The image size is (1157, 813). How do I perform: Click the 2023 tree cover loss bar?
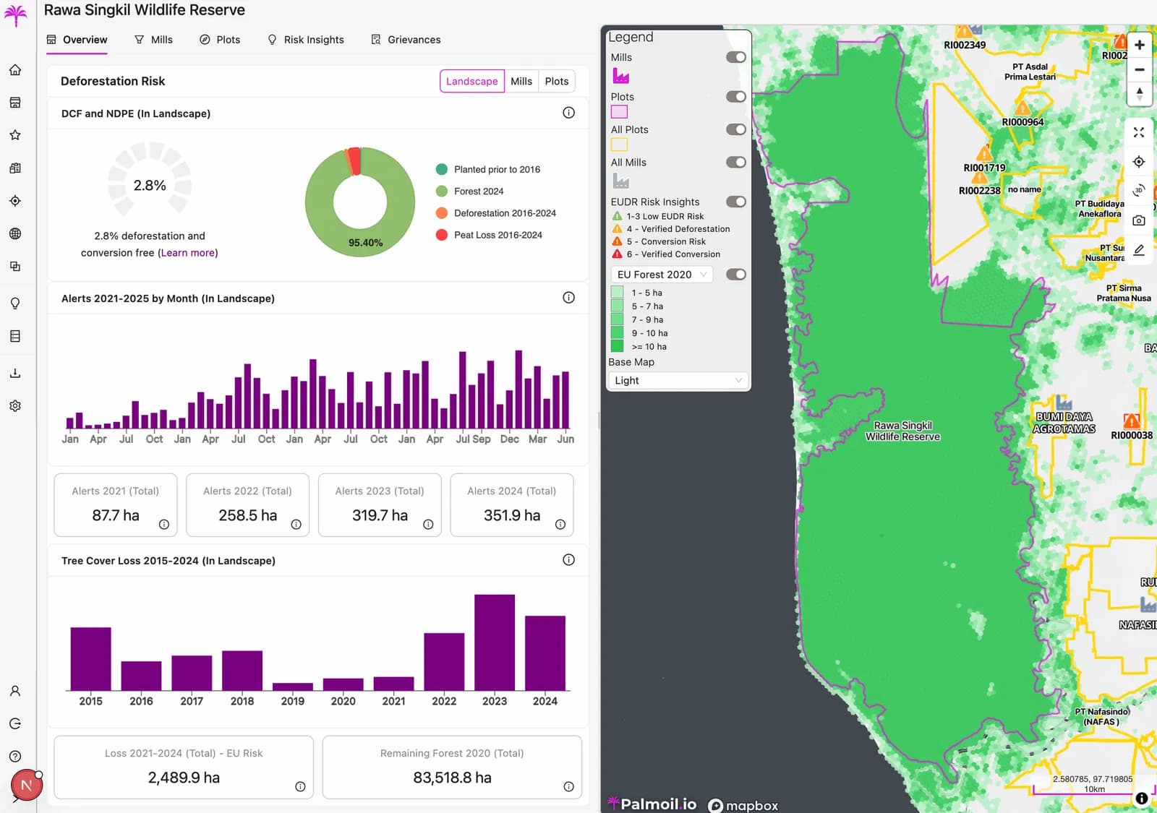pyautogui.click(x=495, y=642)
